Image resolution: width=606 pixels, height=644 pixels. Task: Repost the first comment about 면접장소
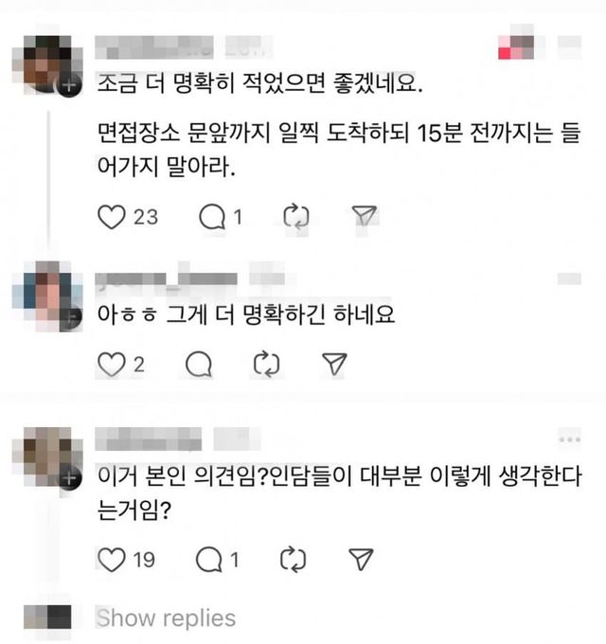[x=296, y=217]
